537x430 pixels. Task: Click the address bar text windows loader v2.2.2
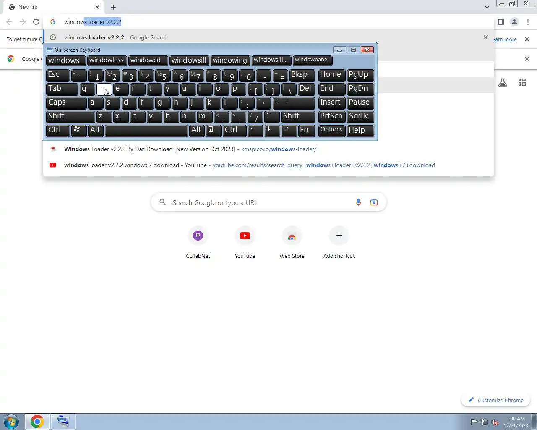tap(93, 22)
